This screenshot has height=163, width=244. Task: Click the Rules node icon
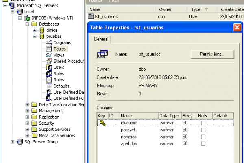point(49,80)
